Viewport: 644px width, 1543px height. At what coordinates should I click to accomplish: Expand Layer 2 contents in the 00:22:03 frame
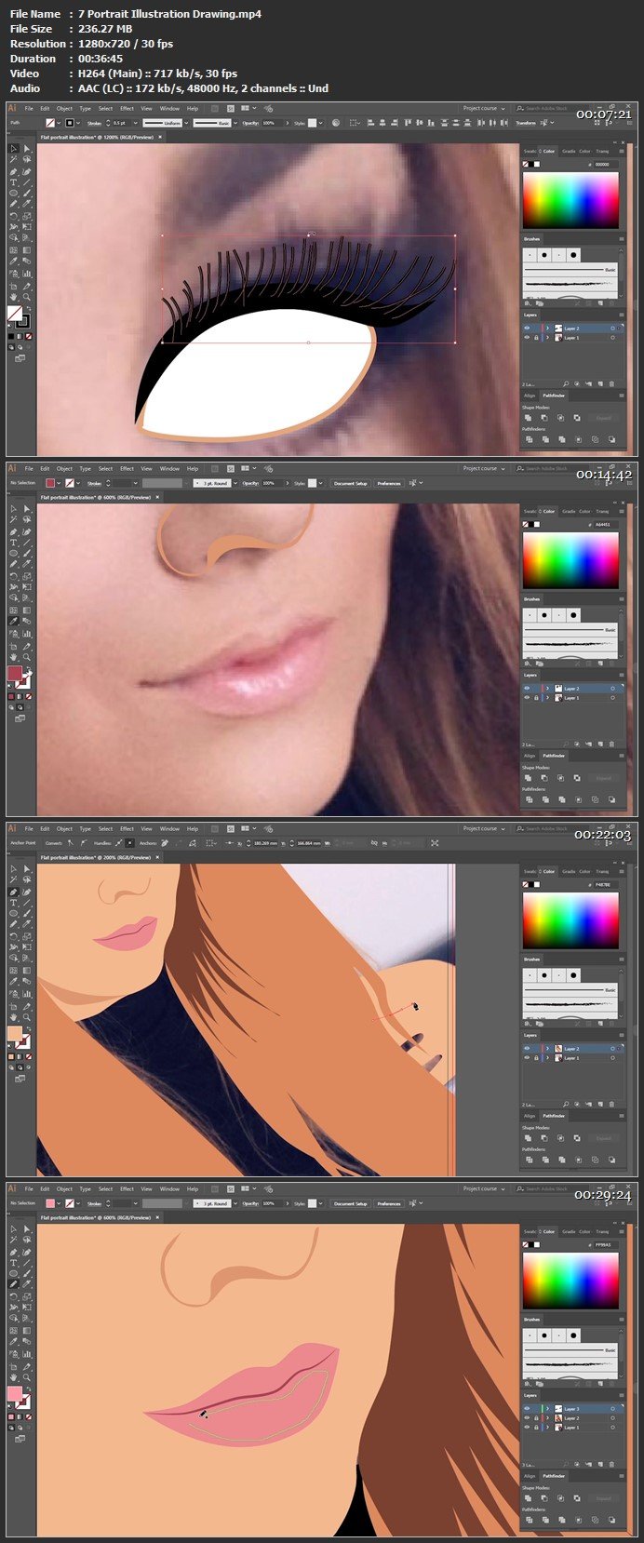click(547, 1049)
